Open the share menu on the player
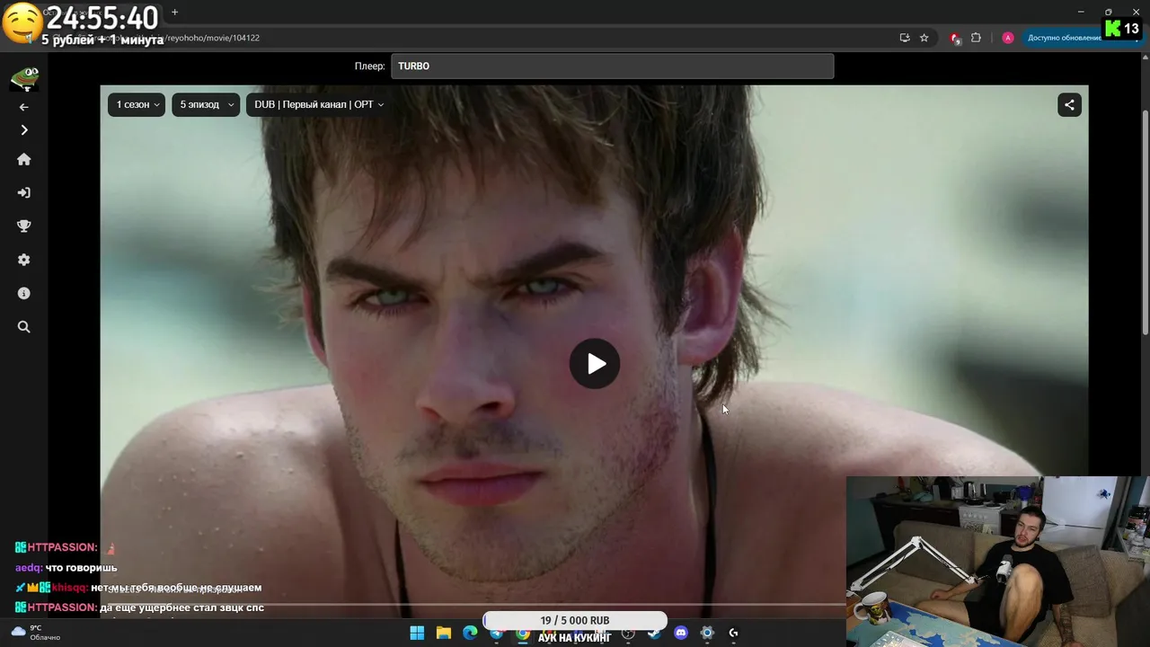The image size is (1150, 647). pyautogui.click(x=1069, y=105)
